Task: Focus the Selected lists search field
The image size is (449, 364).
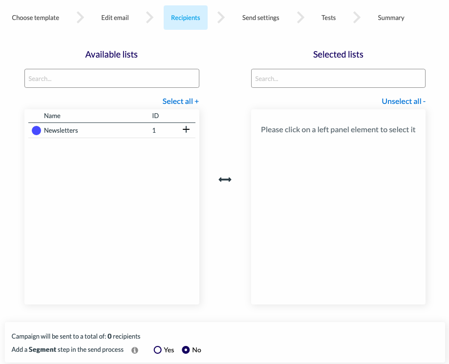Action: pyautogui.click(x=338, y=79)
